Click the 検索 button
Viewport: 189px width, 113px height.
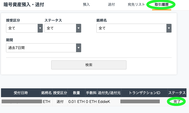pyautogui.click(x=89, y=65)
